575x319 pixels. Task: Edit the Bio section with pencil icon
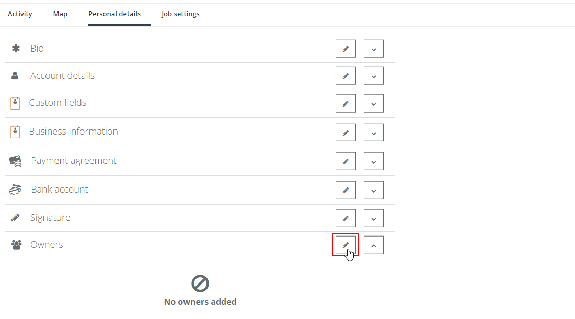pos(346,49)
